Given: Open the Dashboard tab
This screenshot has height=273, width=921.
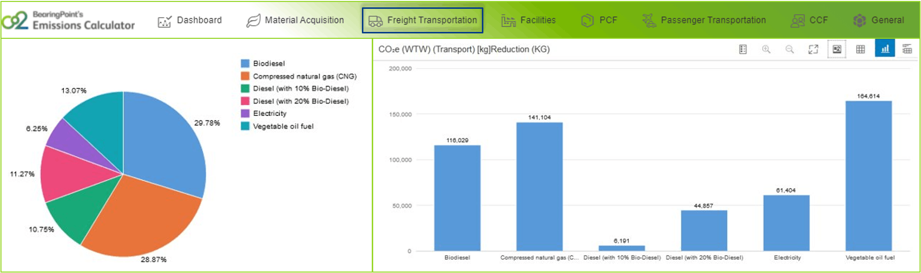Looking at the screenshot, I should tap(190, 21).
